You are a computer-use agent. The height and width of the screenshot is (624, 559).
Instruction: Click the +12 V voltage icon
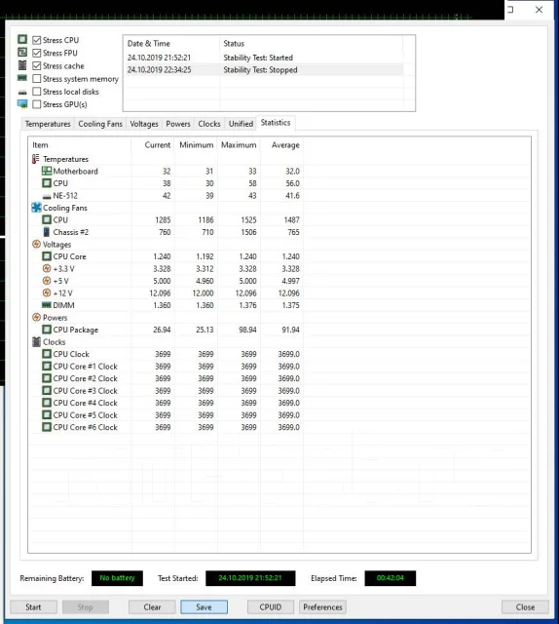click(x=47, y=292)
